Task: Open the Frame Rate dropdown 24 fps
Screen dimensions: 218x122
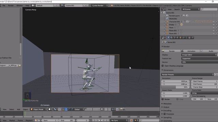Action: click(204, 93)
